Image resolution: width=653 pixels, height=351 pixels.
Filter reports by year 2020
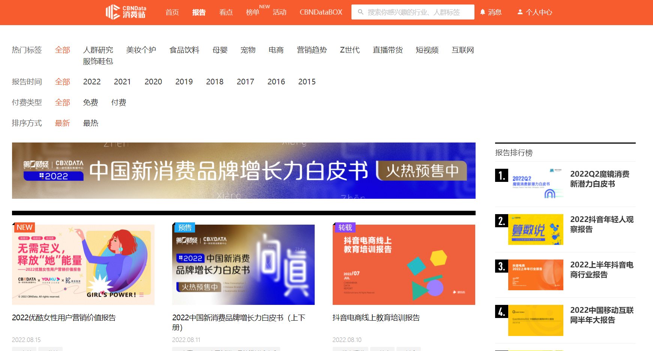pyautogui.click(x=153, y=82)
